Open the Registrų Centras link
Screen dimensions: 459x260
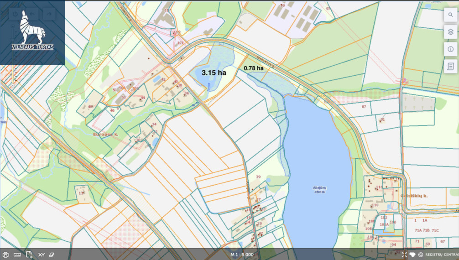click(x=442, y=255)
